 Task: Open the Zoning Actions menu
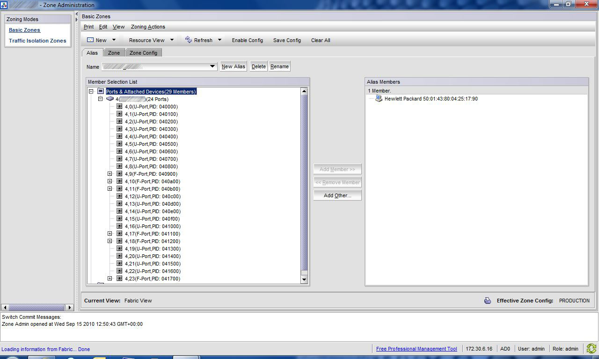148,27
